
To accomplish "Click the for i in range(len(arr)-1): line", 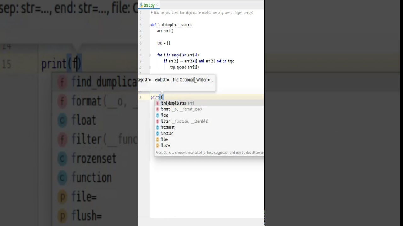I will (x=179, y=55).
